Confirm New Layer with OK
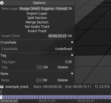111x103 pixels. coord(70,9)
